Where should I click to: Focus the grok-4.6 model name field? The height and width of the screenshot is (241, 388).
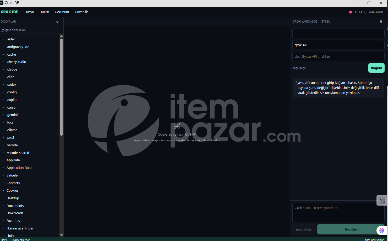[338, 45]
